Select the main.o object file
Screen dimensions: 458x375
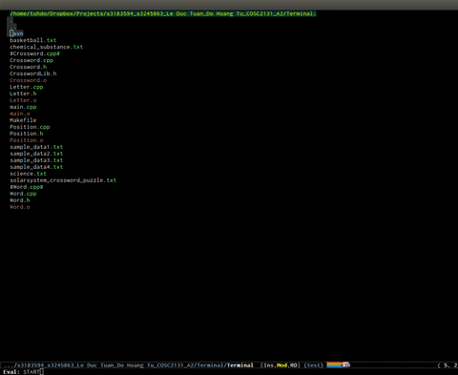pyautogui.click(x=20, y=114)
